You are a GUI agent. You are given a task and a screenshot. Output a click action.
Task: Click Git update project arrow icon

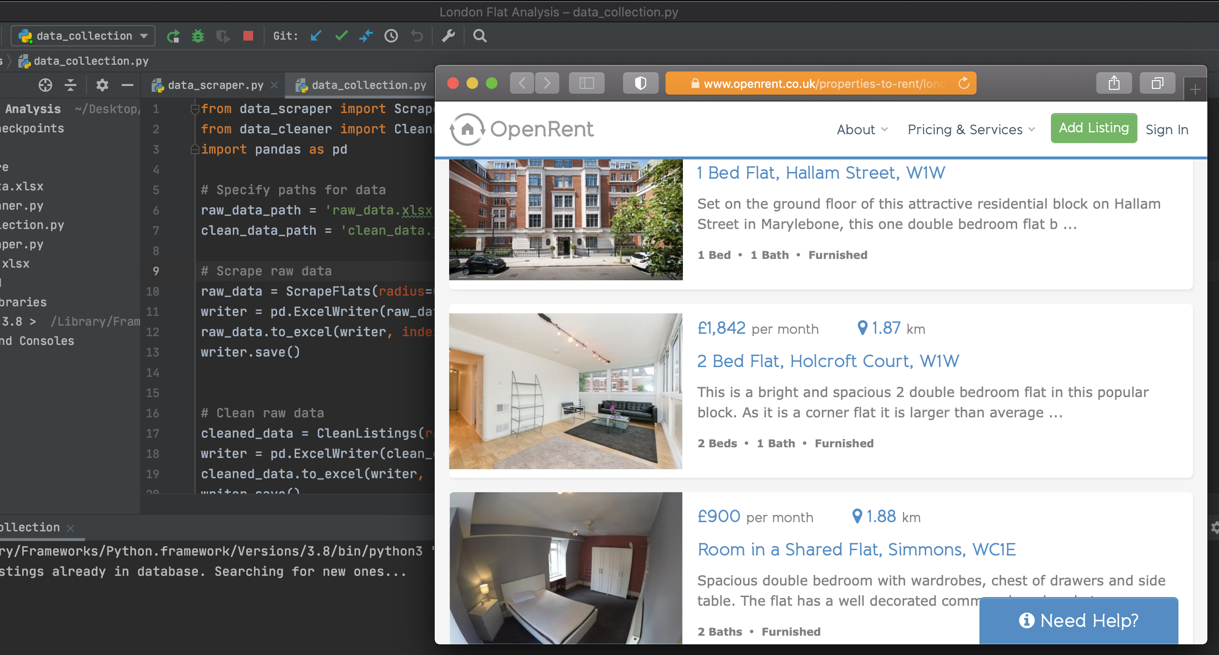(316, 36)
